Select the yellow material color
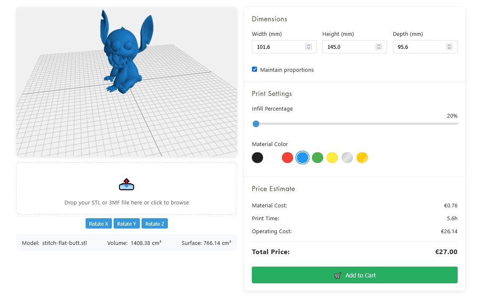This screenshot has height=300, width=484. pos(332,158)
